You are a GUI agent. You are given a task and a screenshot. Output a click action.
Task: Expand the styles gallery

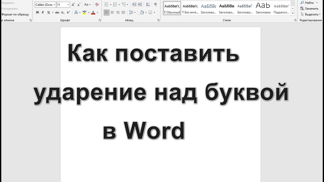[293, 13]
